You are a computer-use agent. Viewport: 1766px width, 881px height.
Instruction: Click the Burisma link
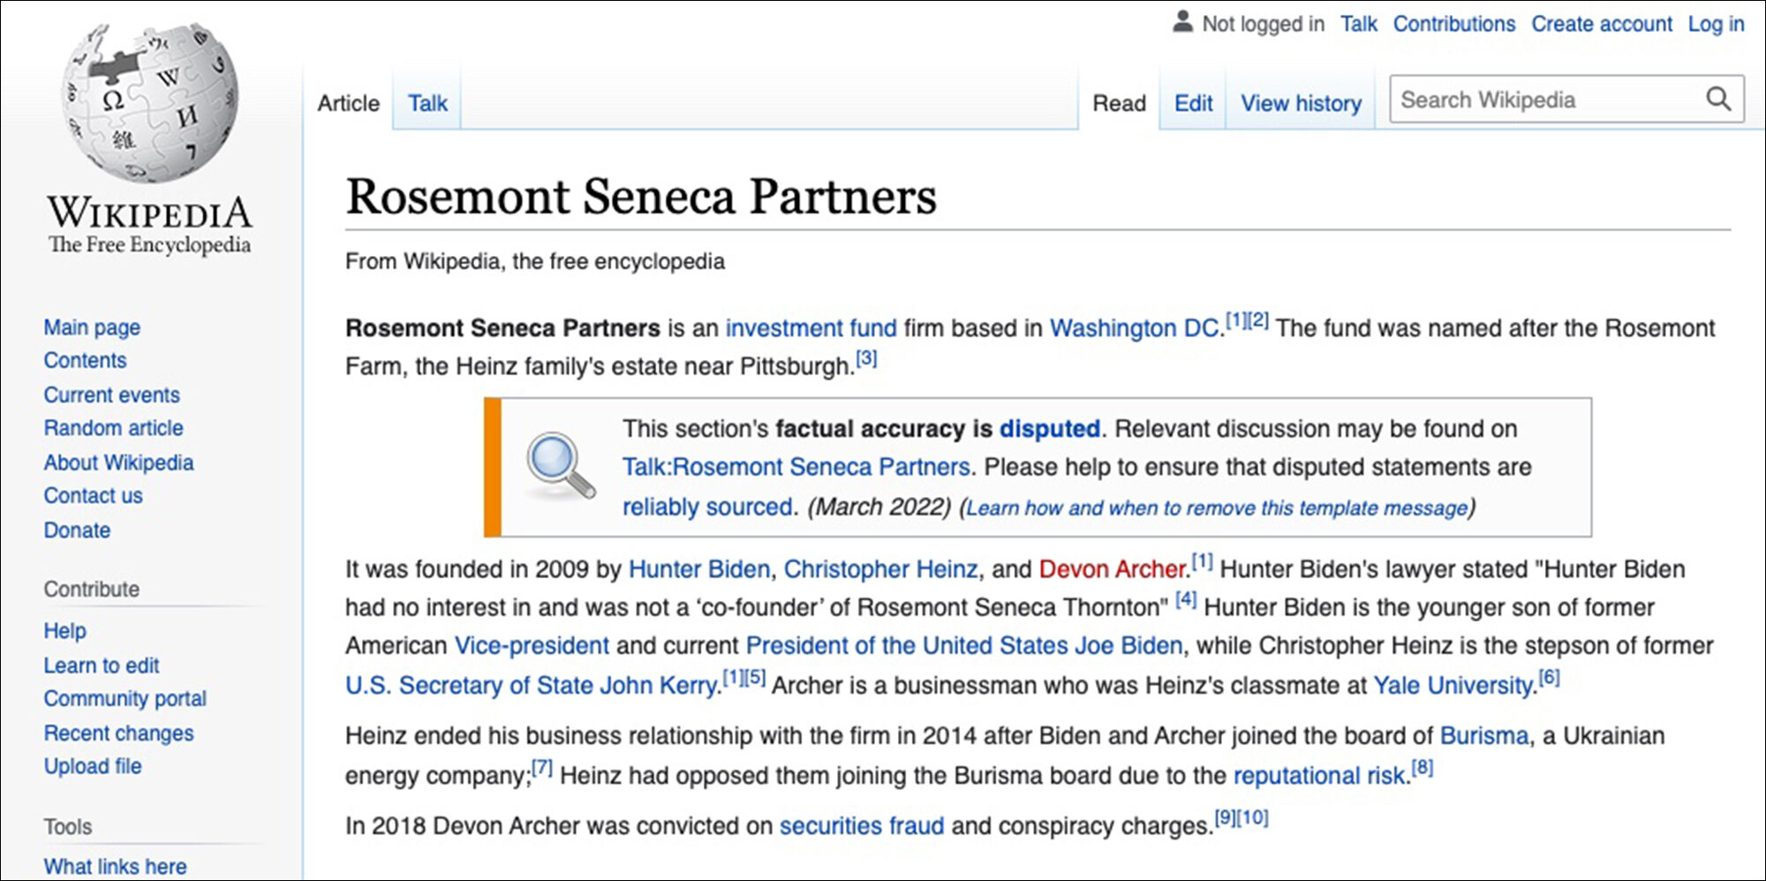[x=1484, y=736]
